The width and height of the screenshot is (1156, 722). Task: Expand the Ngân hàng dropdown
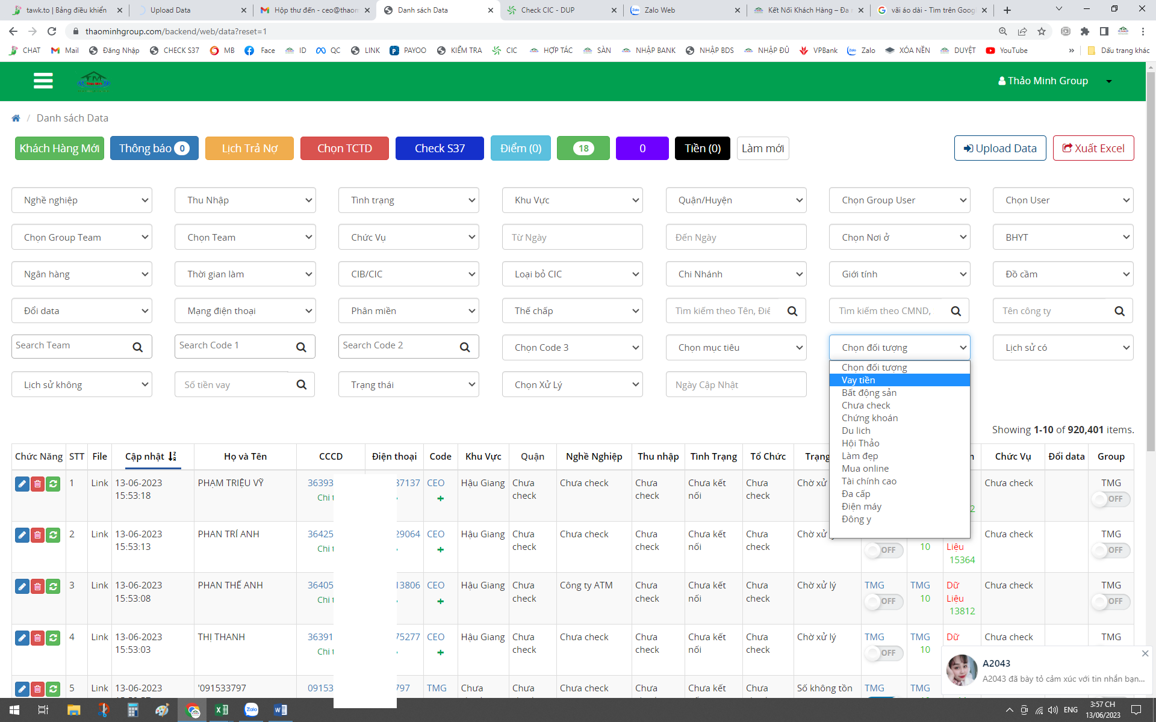82,274
